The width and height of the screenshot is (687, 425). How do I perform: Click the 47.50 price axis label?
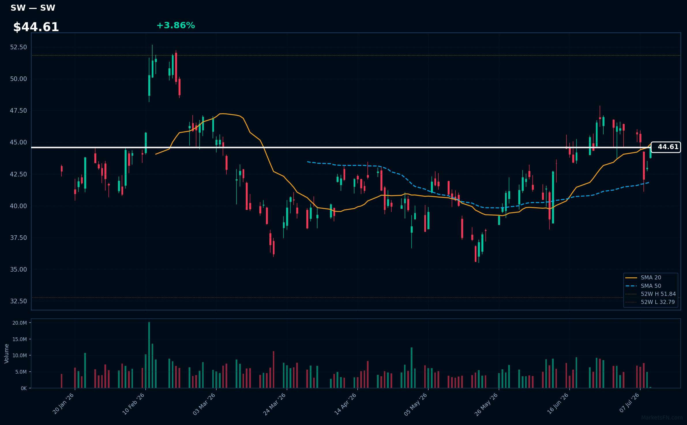(18, 111)
